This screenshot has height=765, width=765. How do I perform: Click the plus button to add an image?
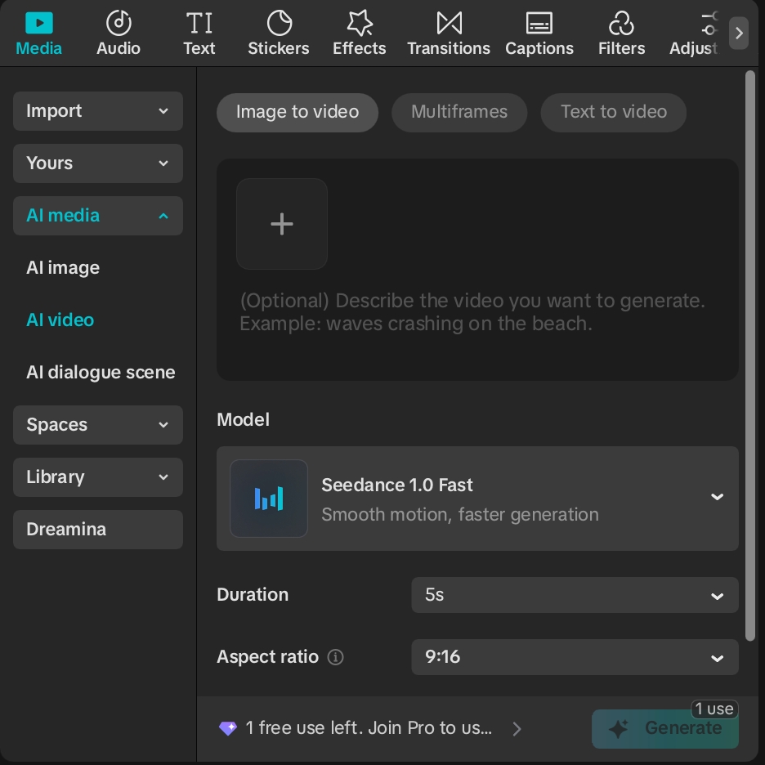coord(281,224)
